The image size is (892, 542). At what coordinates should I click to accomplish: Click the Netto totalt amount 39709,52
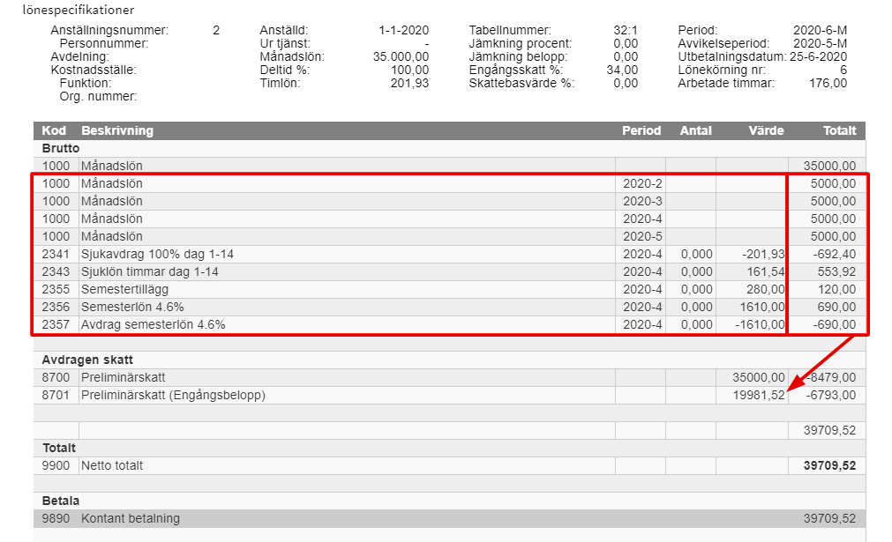(x=829, y=465)
